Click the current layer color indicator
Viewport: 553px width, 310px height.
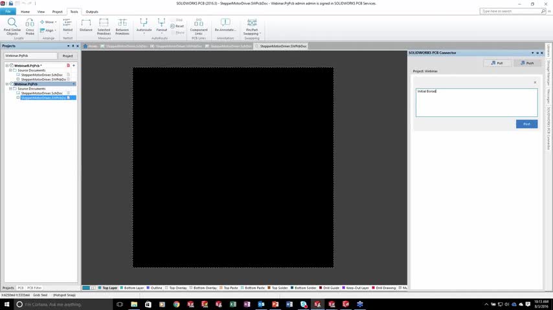tap(86, 288)
